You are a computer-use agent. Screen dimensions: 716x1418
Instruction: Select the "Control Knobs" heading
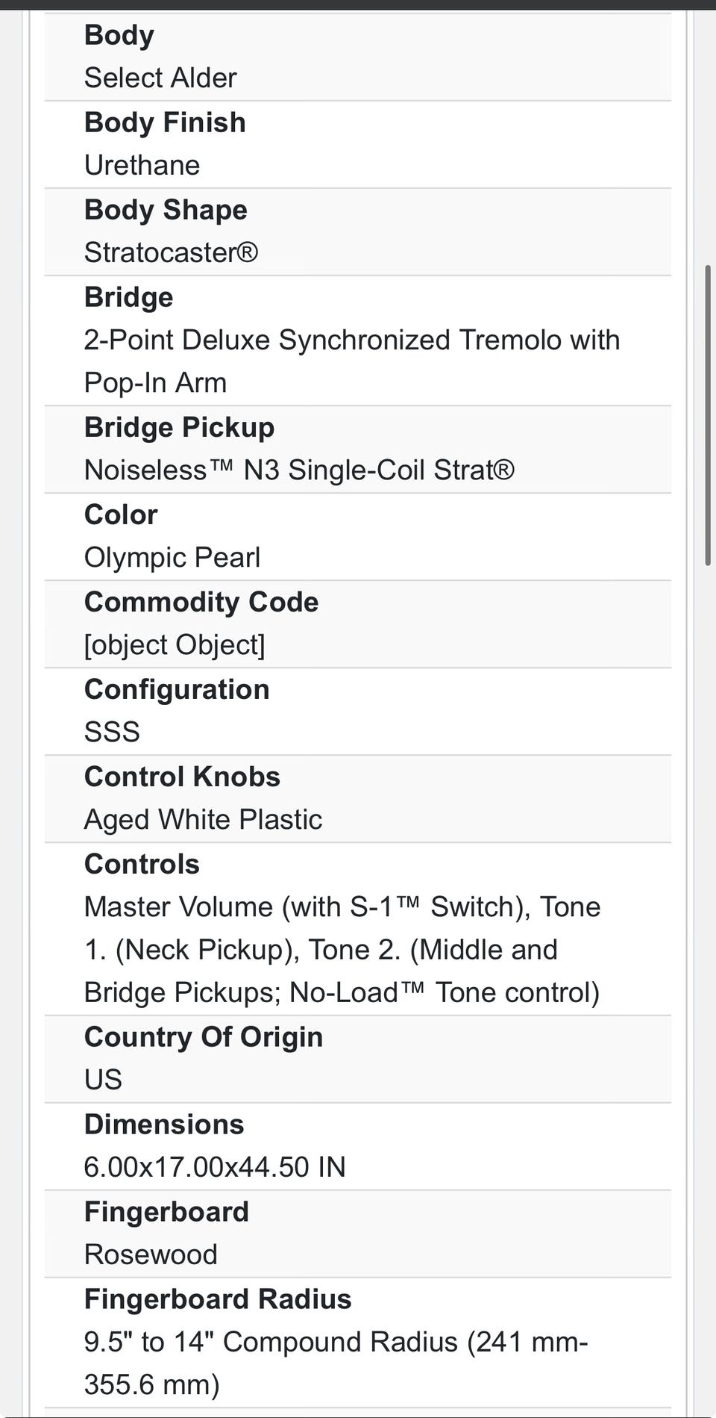(182, 777)
